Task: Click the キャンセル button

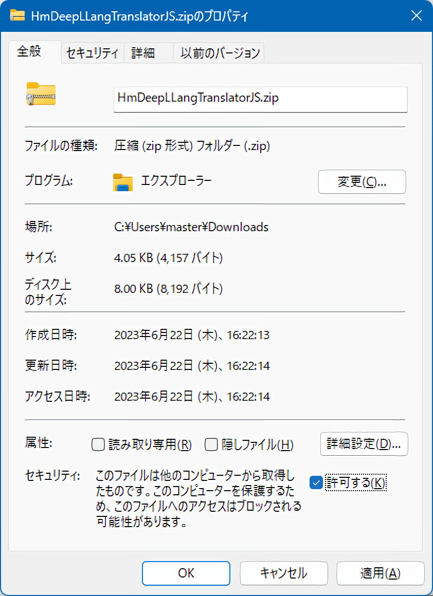Action: point(283,573)
